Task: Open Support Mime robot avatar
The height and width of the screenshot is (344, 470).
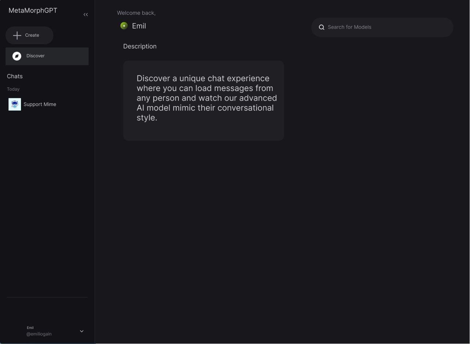Action: pyautogui.click(x=15, y=104)
